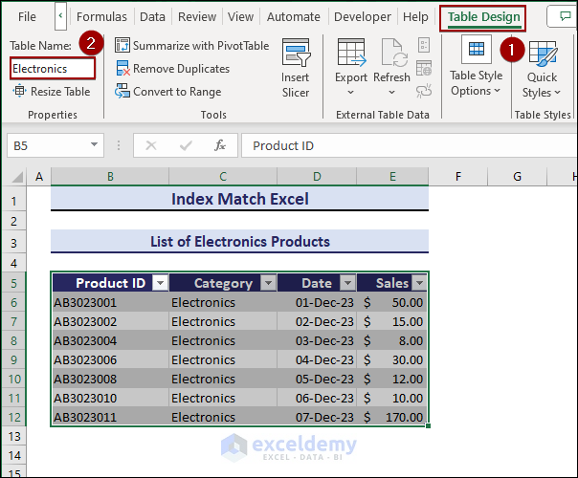This screenshot has height=478, width=578.
Task: Click the Resize Table icon
Action: 20,92
